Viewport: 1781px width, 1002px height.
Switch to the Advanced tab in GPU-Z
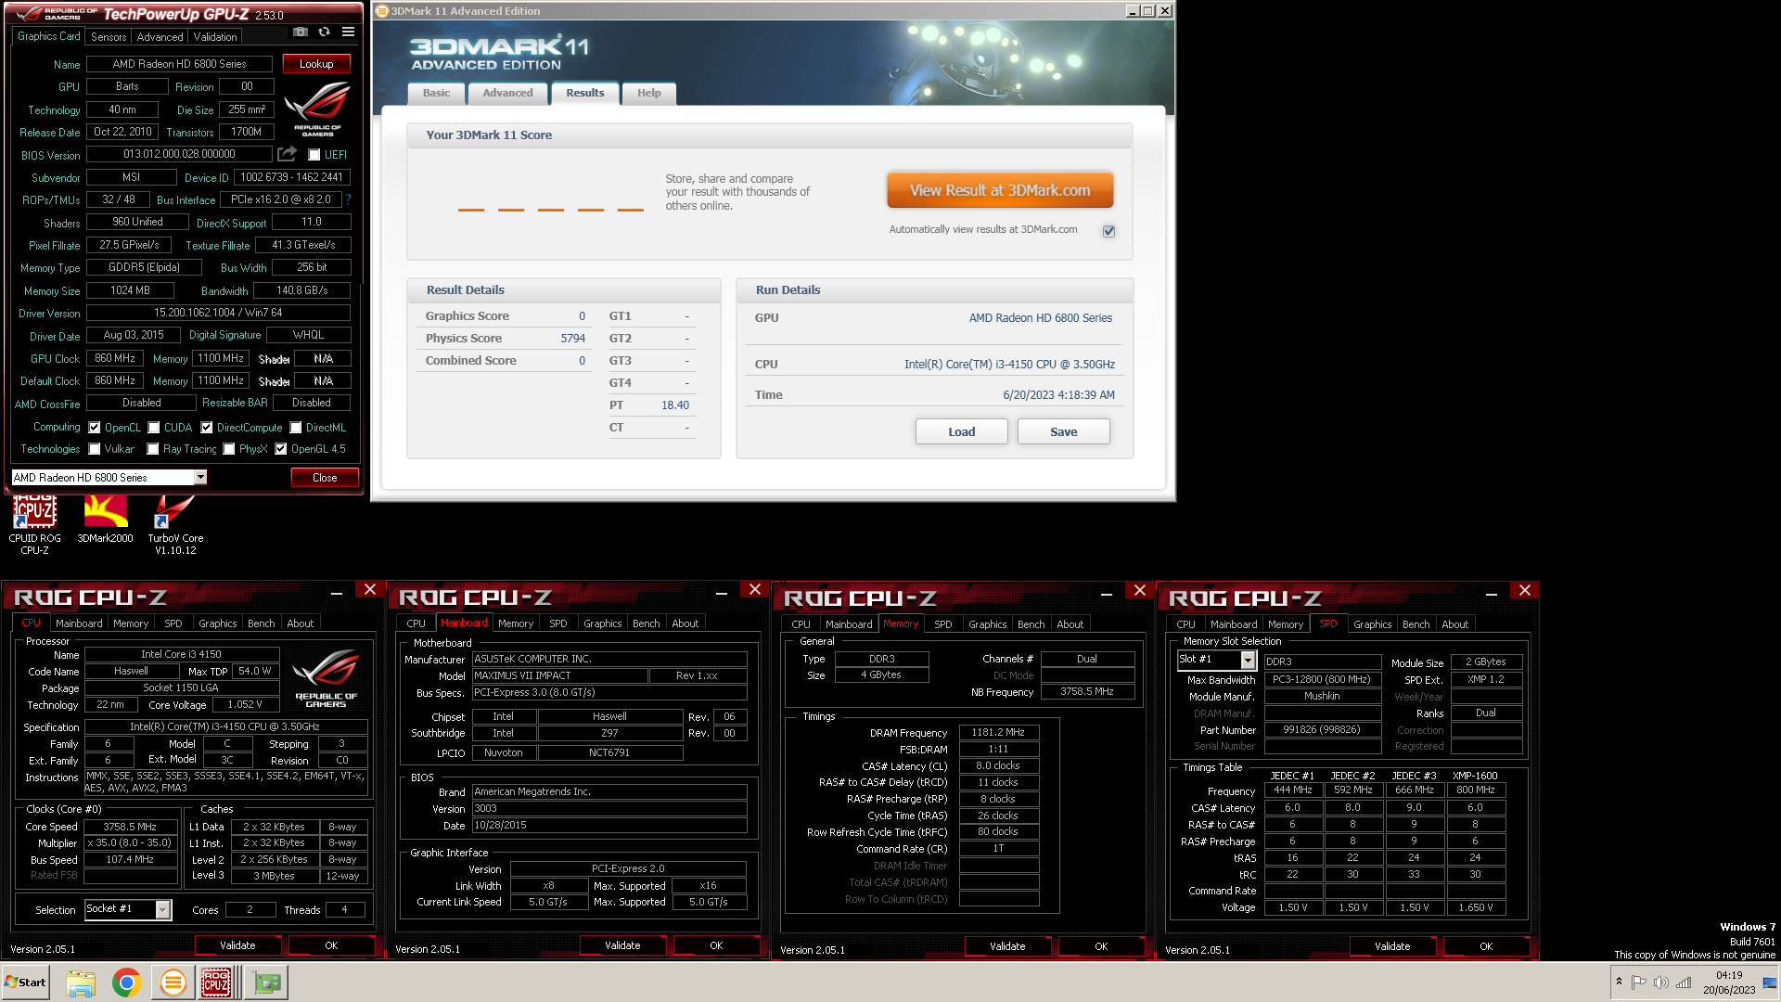(x=160, y=37)
